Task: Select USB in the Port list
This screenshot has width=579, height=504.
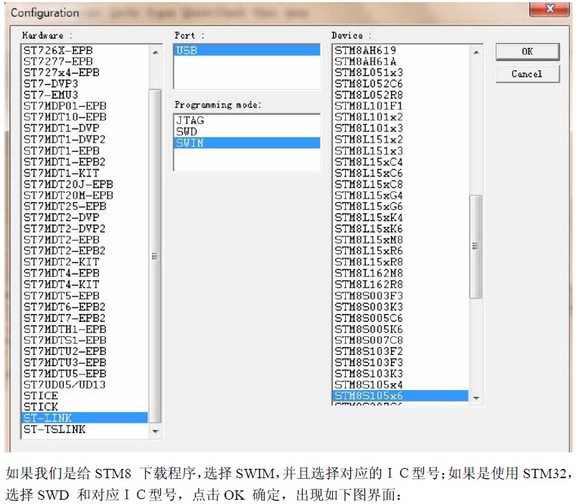Action: tap(247, 50)
